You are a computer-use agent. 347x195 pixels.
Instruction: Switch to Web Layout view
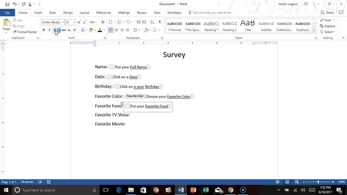(x=297, y=182)
